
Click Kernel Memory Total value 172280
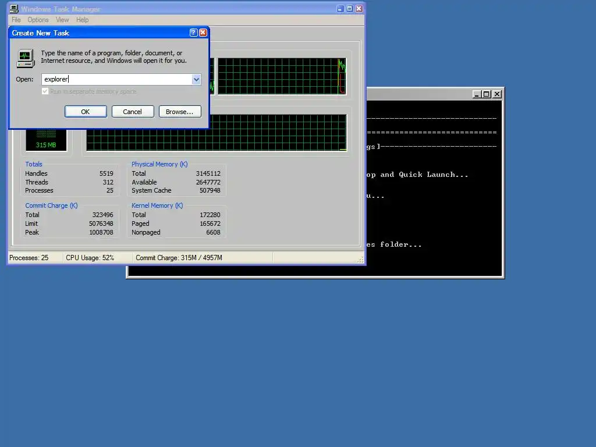(210, 215)
